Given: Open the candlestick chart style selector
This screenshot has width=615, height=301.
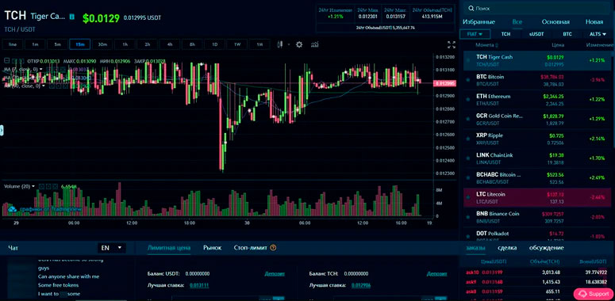Looking at the screenshot, I should click(x=279, y=44).
